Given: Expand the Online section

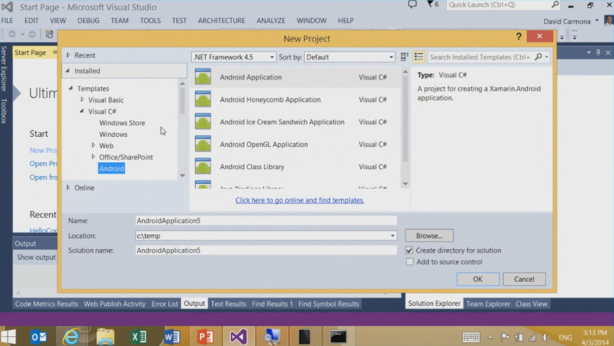Looking at the screenshot, I should tap(68, 187).
